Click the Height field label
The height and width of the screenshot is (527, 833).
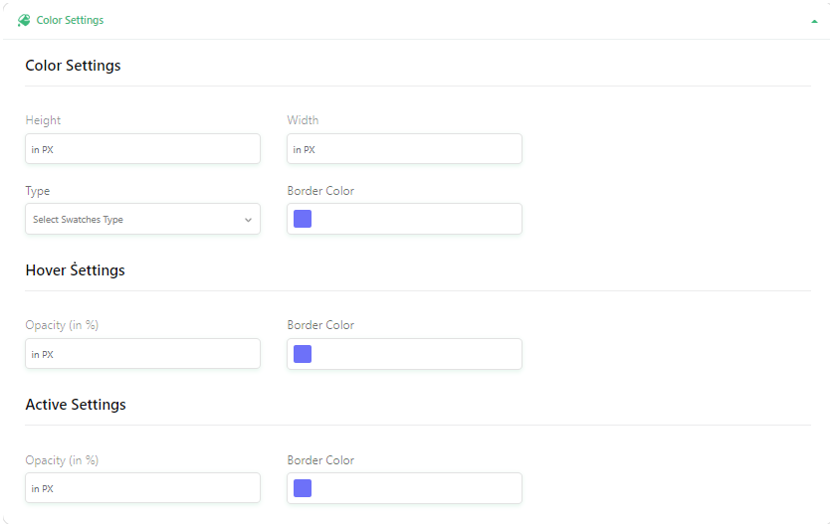pyautogui.click(x=43, y=120)
